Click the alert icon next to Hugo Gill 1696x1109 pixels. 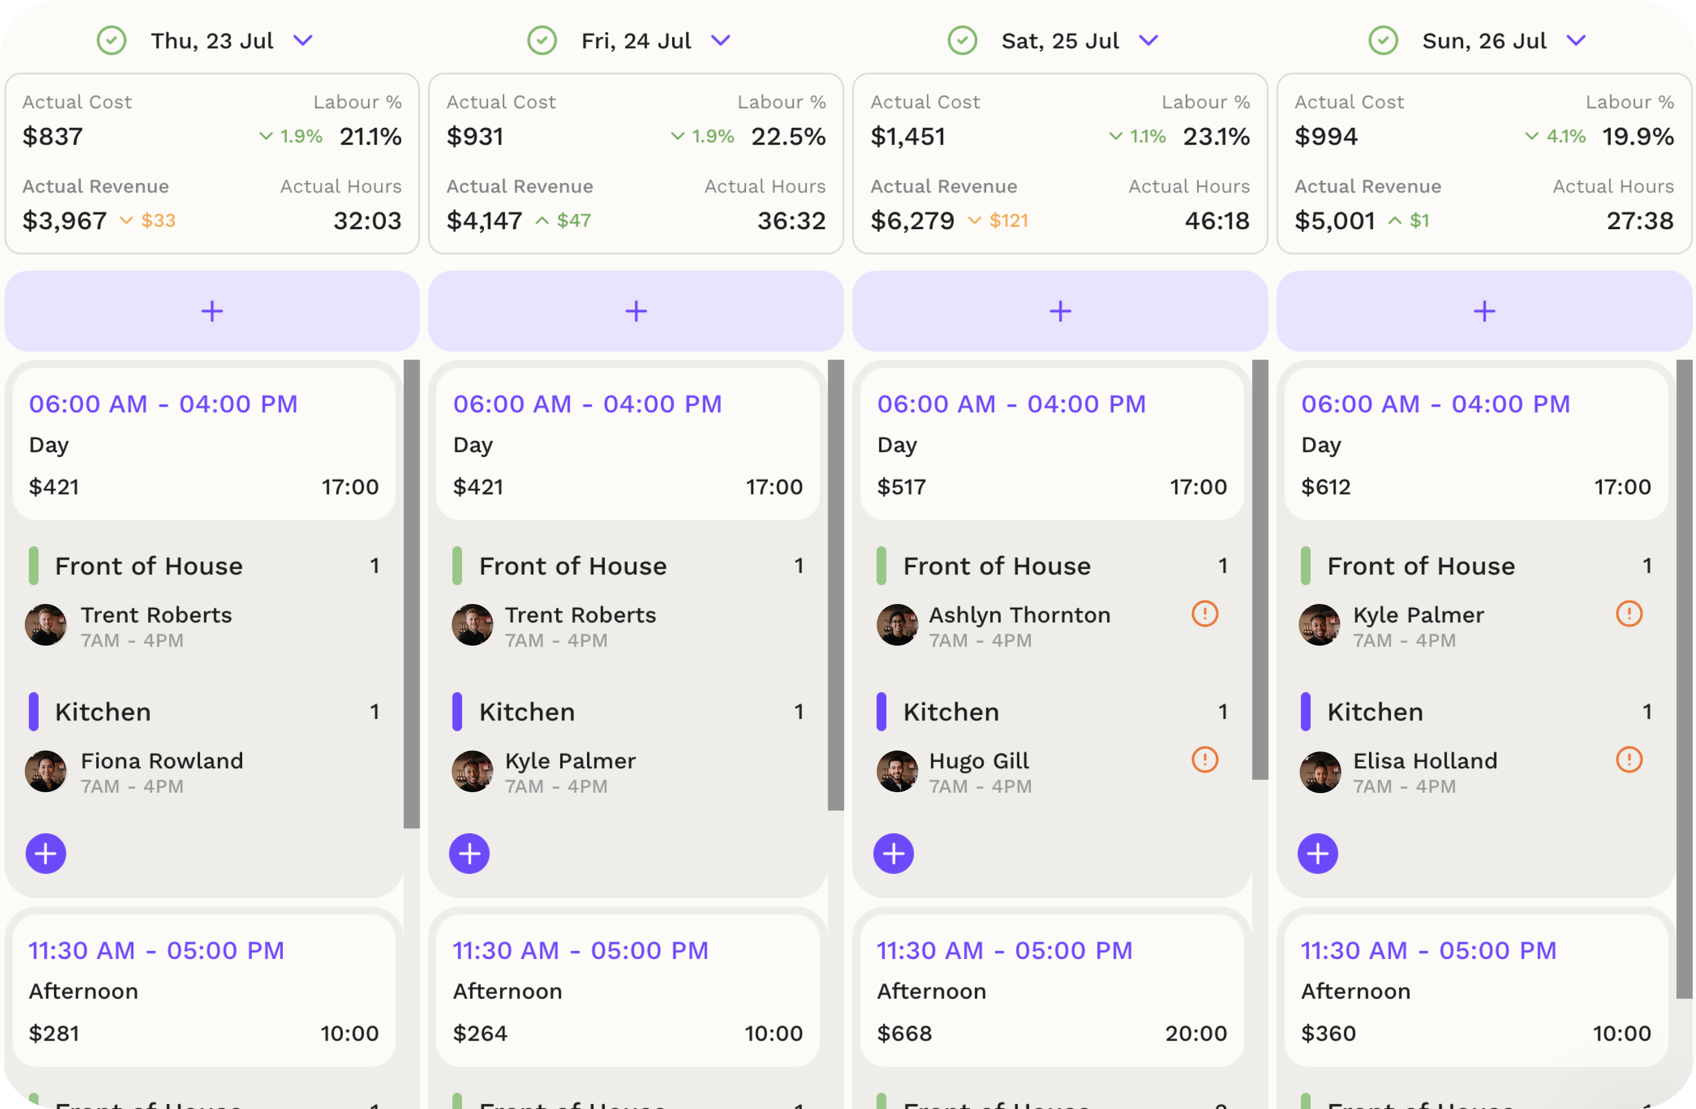click(1204, 759)
